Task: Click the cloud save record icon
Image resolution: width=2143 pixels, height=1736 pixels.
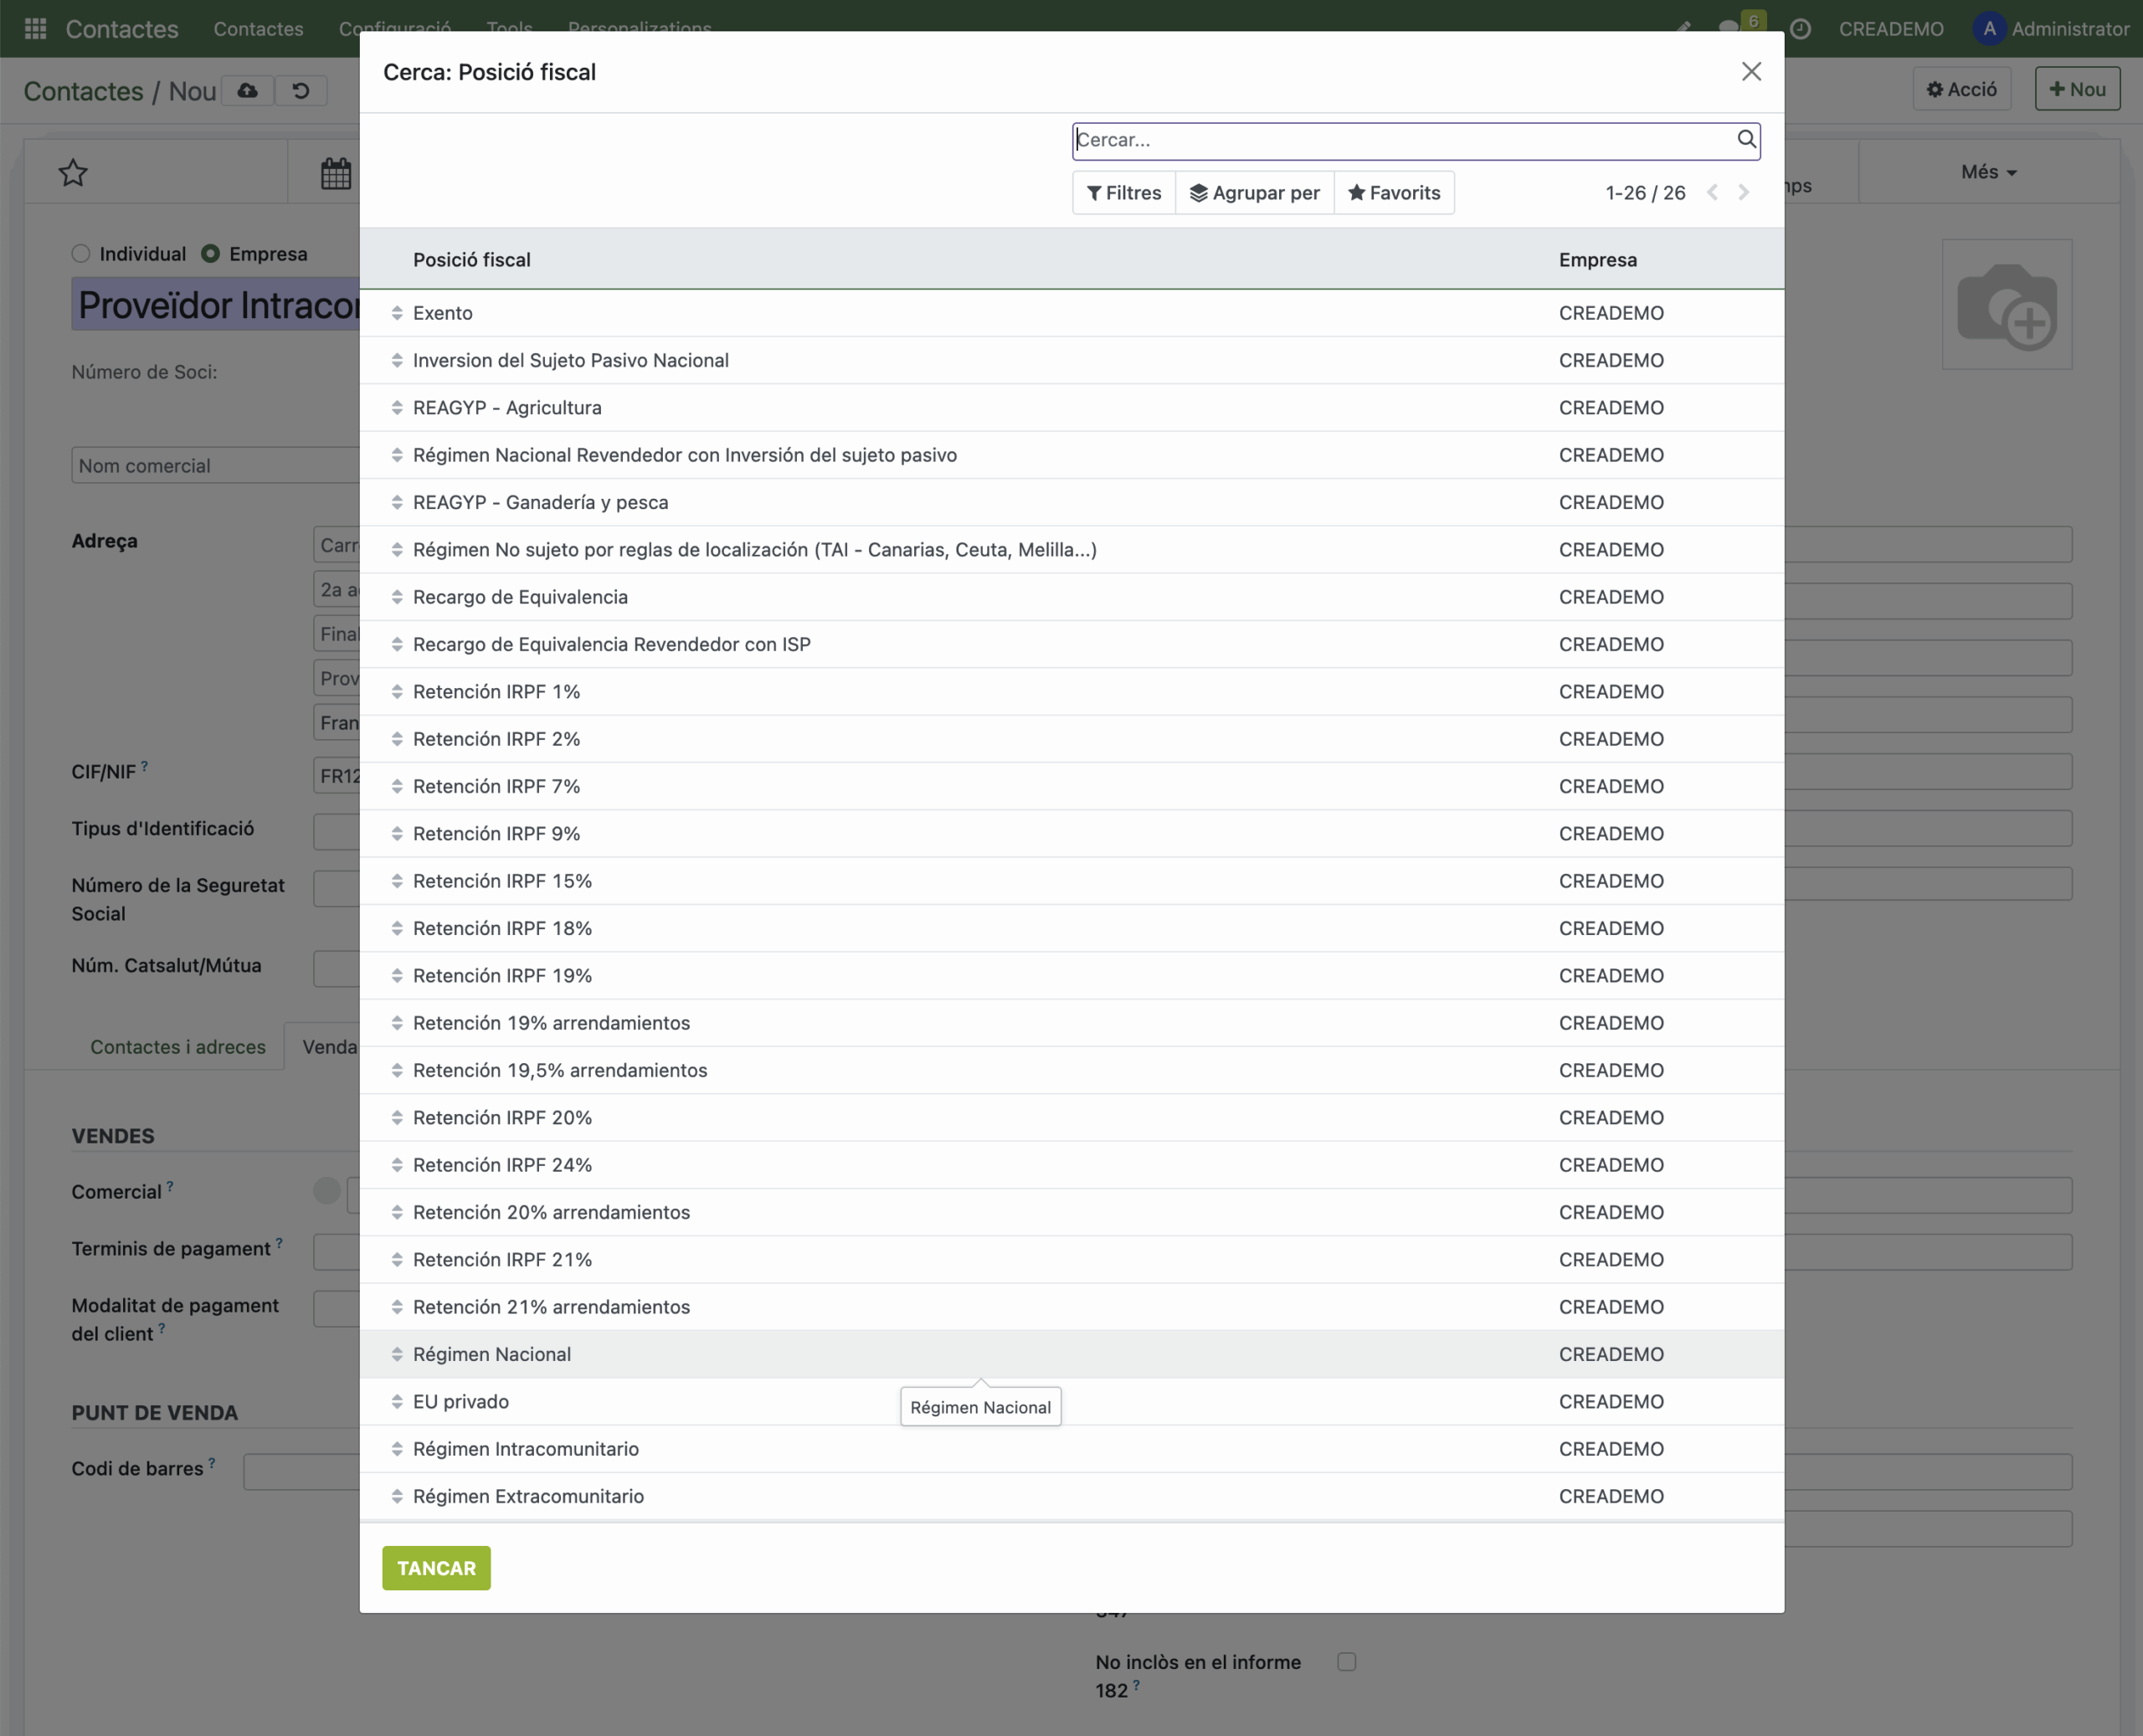Action: tap(248, 91)
